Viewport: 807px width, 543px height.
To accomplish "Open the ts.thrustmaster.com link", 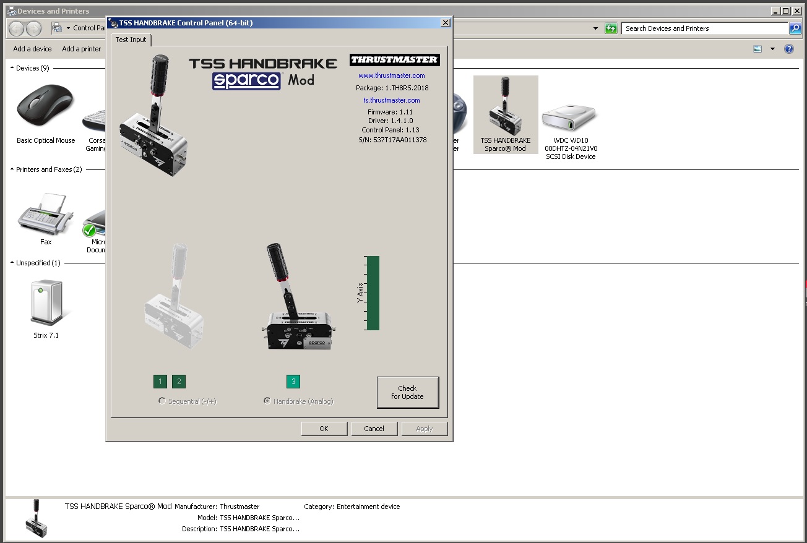I will tap(392, 100).
